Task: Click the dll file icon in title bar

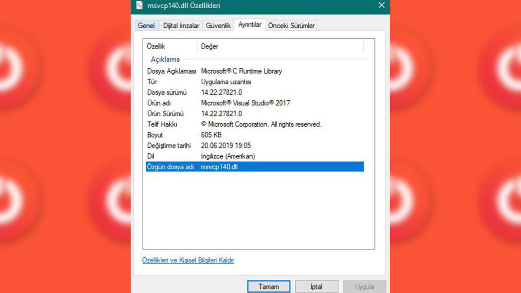Action: 139,6
